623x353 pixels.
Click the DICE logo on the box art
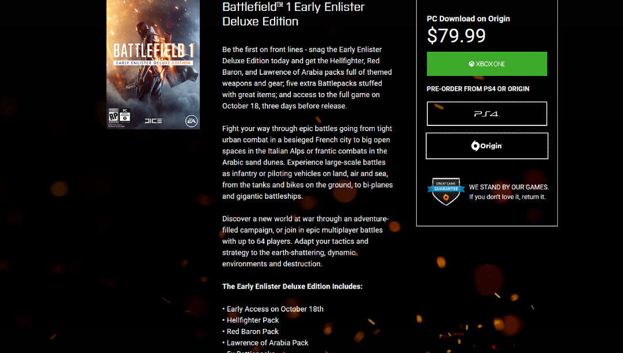tap(153, 121)
